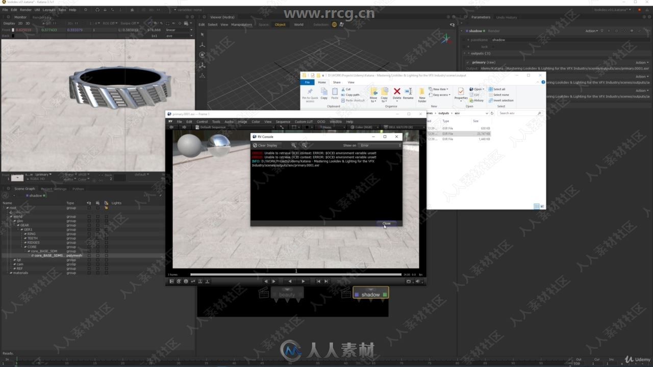The image size is (653, 367).
Task: Toggle first checkbox in cam row
Action: pyautogui.click(x=89, y=264)
